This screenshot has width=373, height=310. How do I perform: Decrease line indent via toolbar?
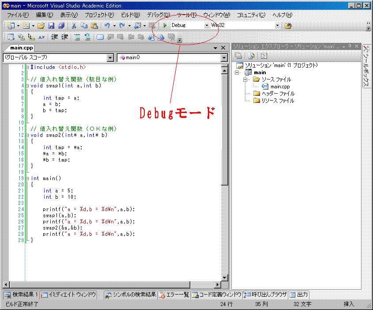[54, 37]
